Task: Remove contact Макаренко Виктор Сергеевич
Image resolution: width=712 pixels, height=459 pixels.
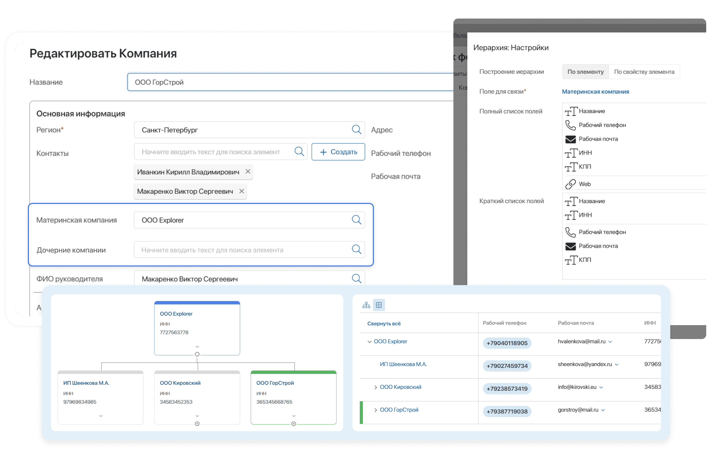Action: (241, 191)
